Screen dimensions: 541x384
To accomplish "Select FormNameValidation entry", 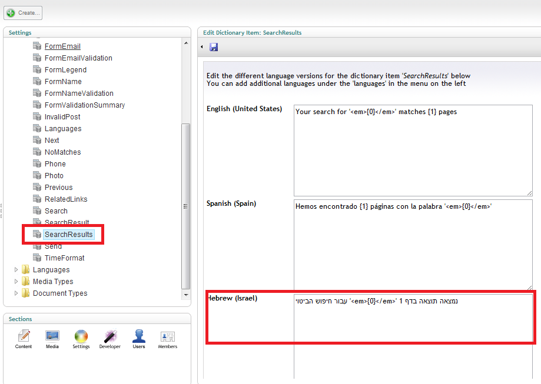I will [79, 93].
